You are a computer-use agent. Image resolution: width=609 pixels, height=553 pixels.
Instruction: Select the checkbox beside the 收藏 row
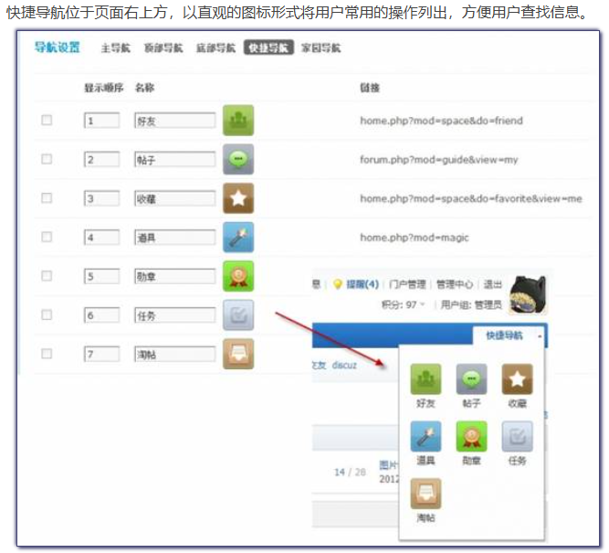pos(47,198)
